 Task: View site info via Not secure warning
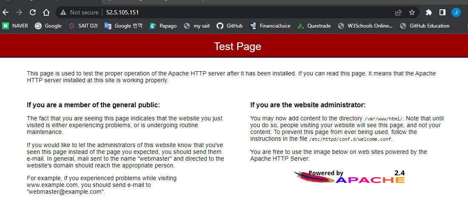79,12
